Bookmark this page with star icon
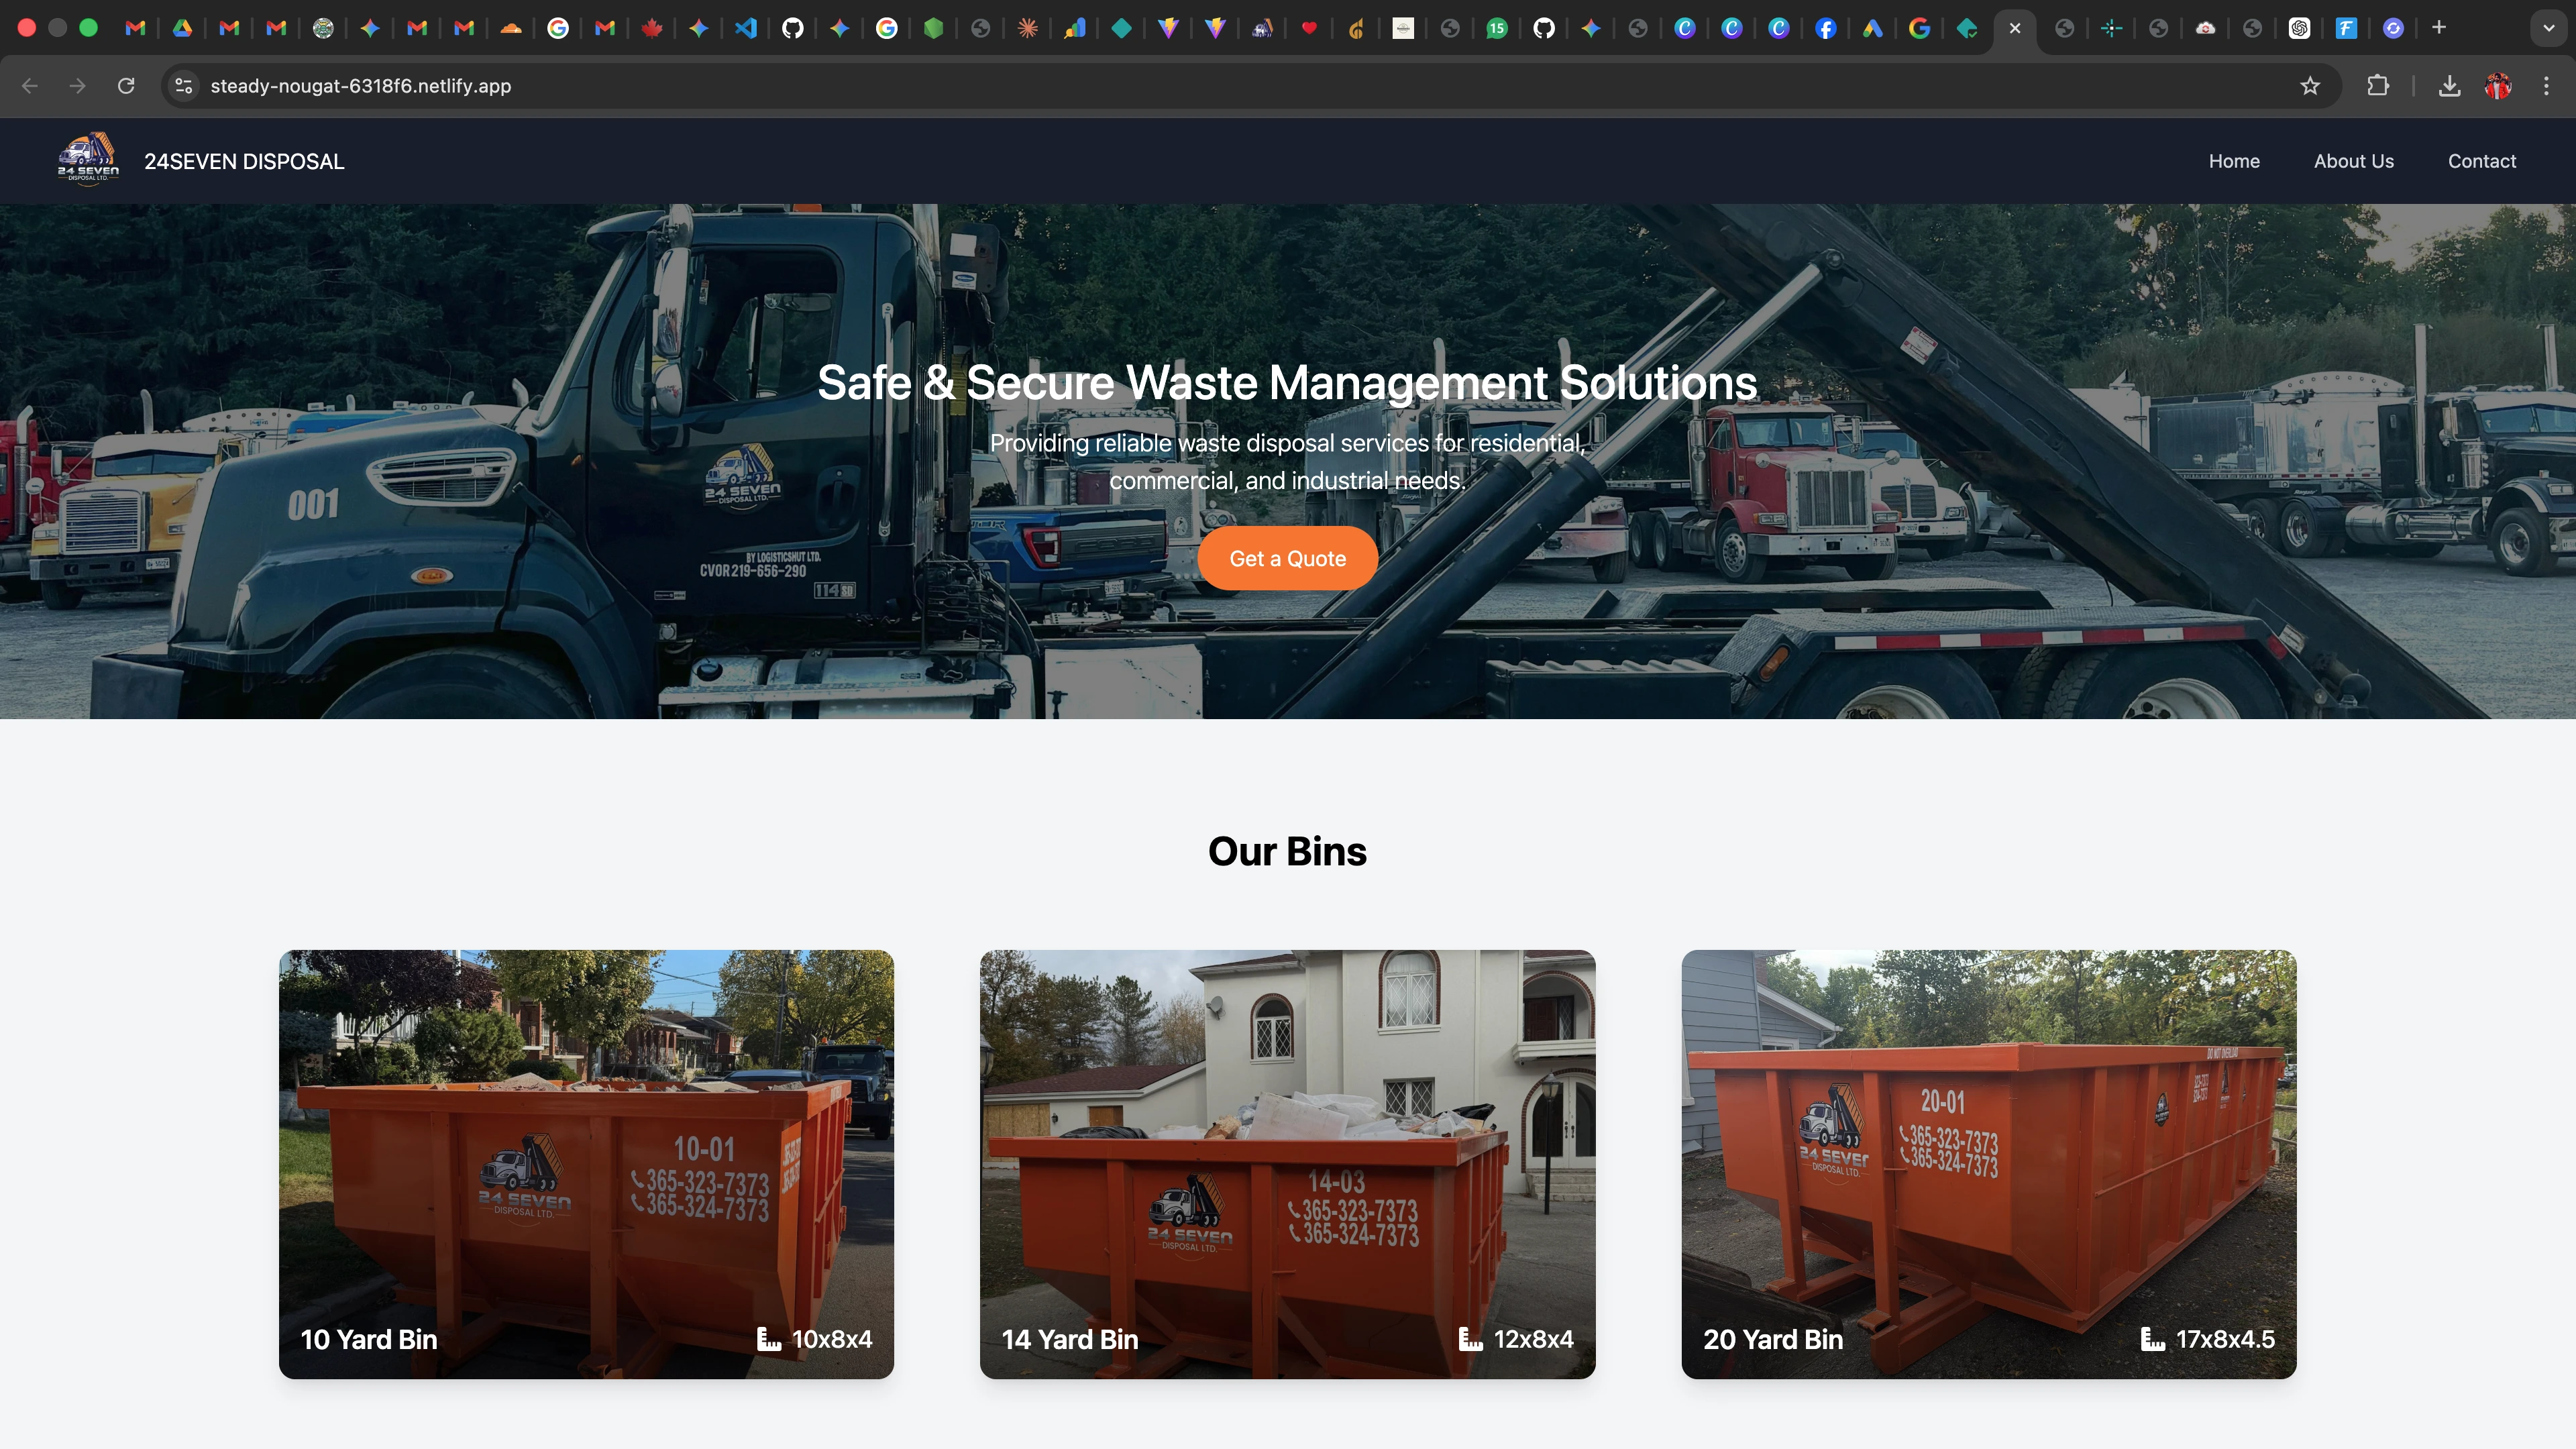Image resolution: width=2576 pixels, height=1449 pixels. click(x=2310, y=86)
